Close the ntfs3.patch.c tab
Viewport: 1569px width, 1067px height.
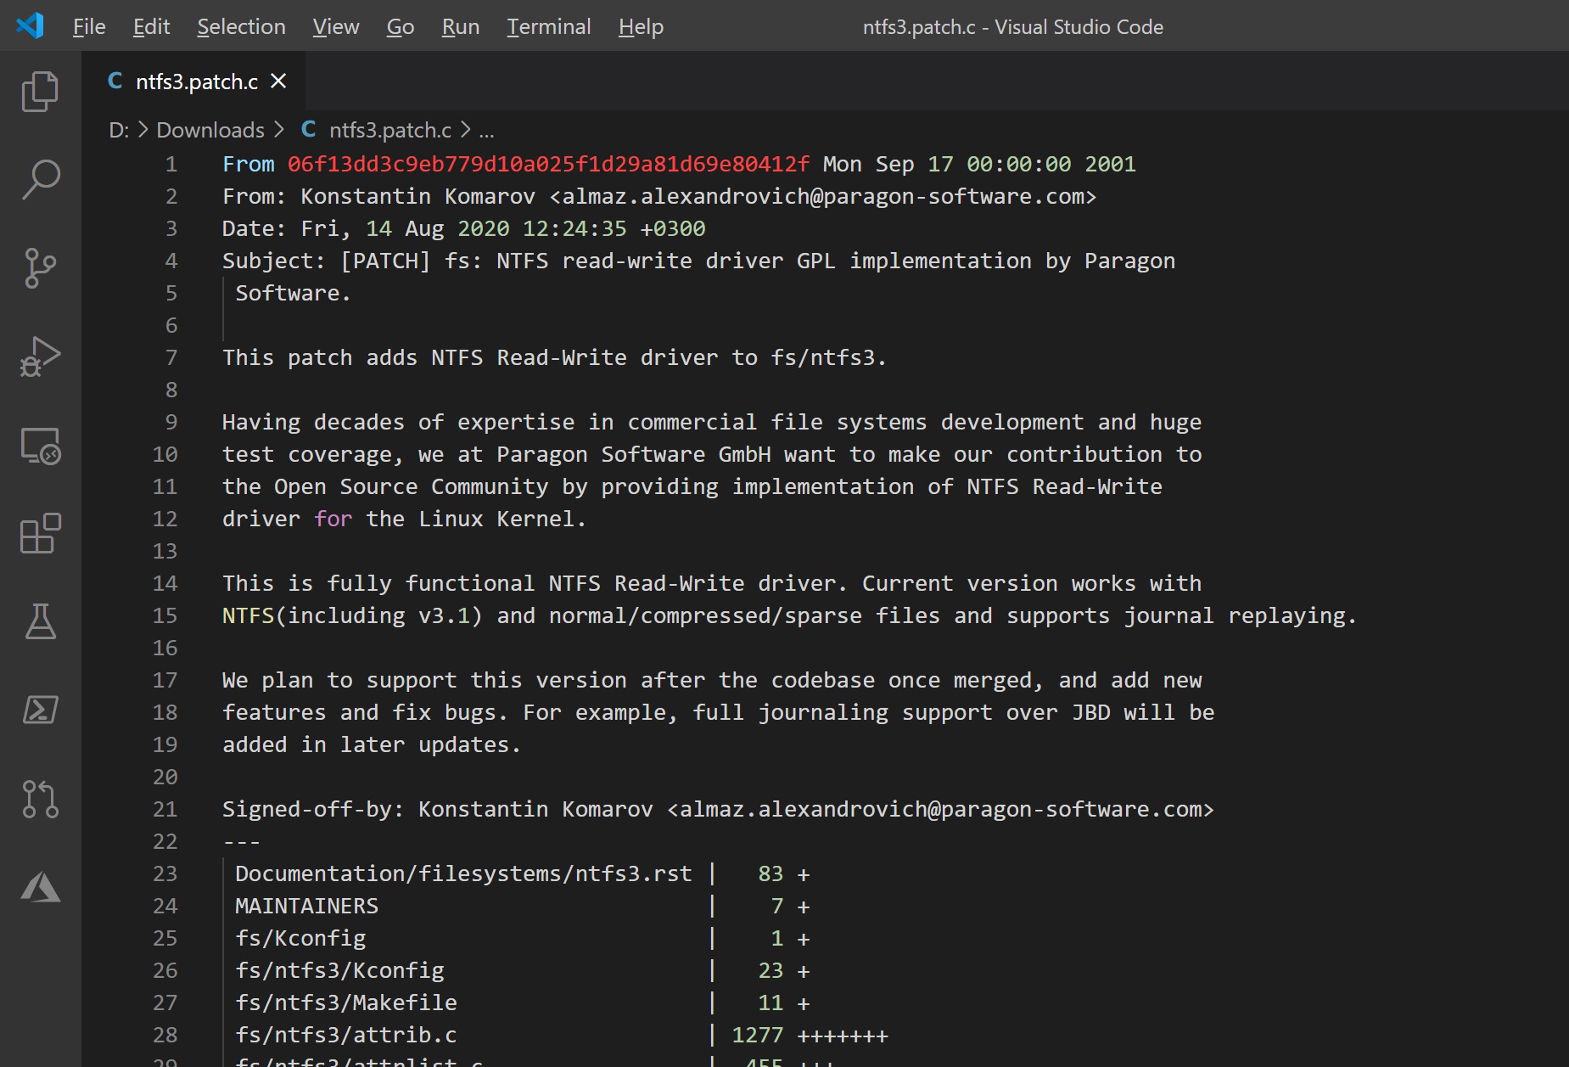(x=278, y=81)
